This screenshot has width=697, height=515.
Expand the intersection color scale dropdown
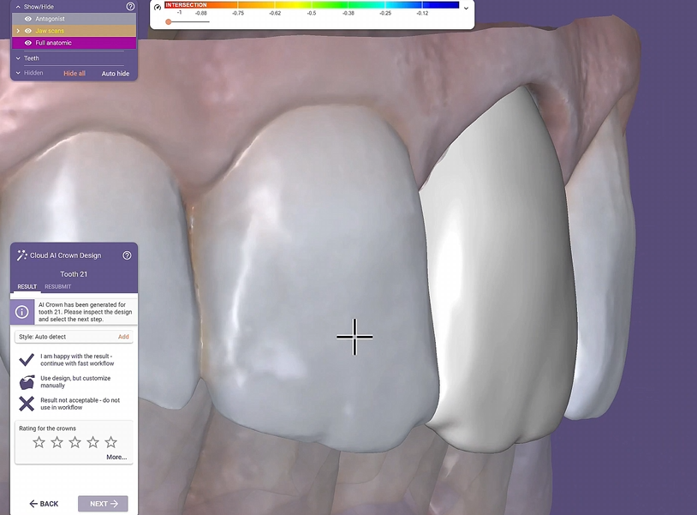tap(466, 8)
